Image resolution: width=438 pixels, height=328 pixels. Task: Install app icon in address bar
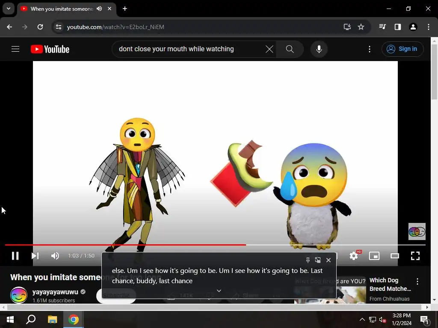(x=347, y=27)
